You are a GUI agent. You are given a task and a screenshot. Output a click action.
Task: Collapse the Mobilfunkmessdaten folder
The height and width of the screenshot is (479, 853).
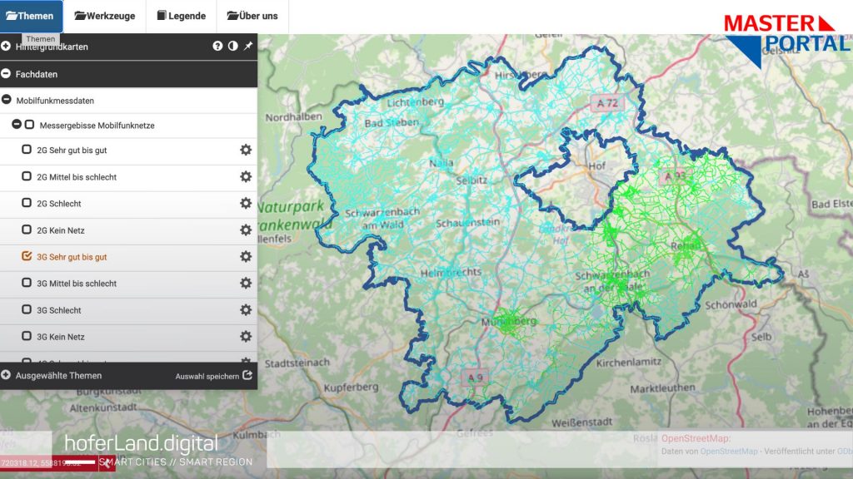[x=7, y=100]
